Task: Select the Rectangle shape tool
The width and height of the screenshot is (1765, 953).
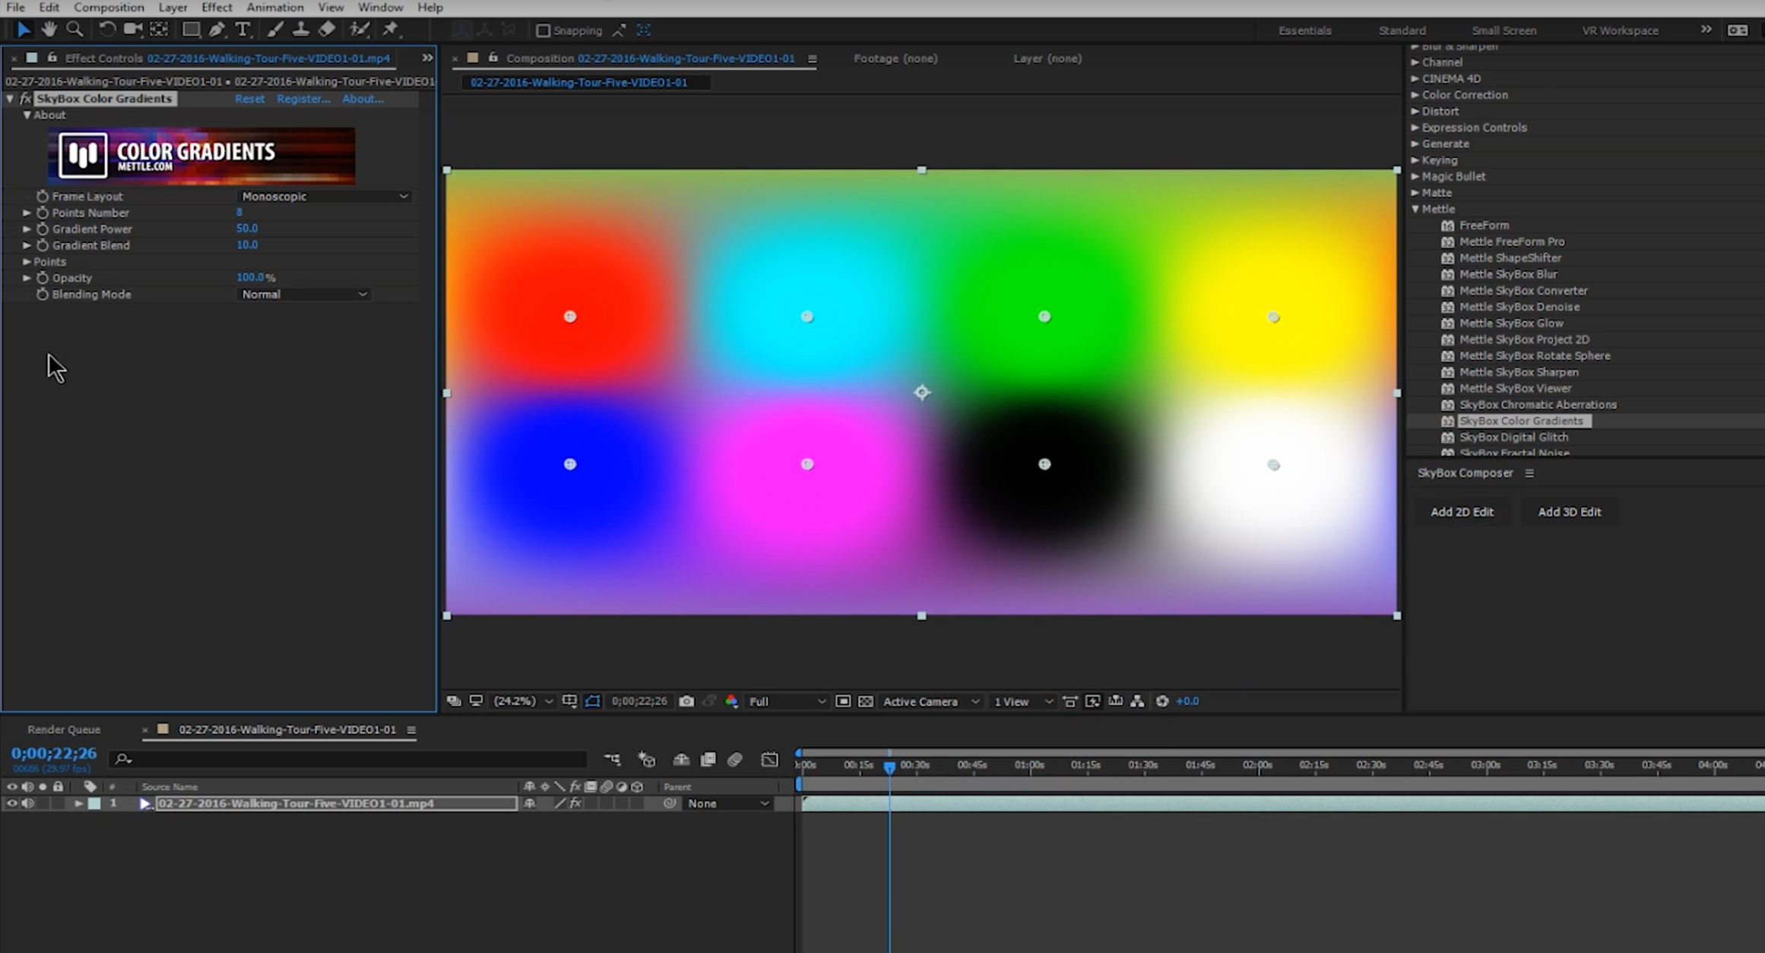Action: 191,30
